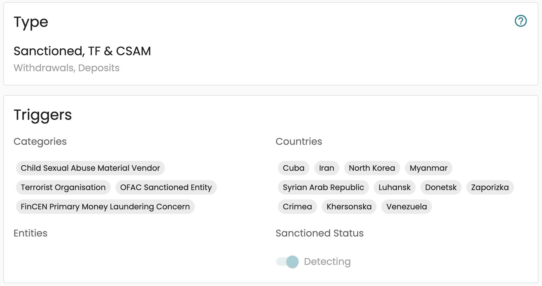Select the Khersonska region tag
Image resolution: width=542 pixels, height=286 pixels.
click(349, 207)
